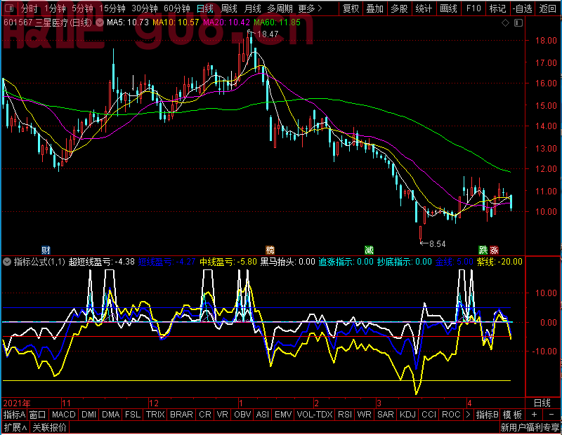
Task: Click the 模板 template tab
Action: (512, 415)
